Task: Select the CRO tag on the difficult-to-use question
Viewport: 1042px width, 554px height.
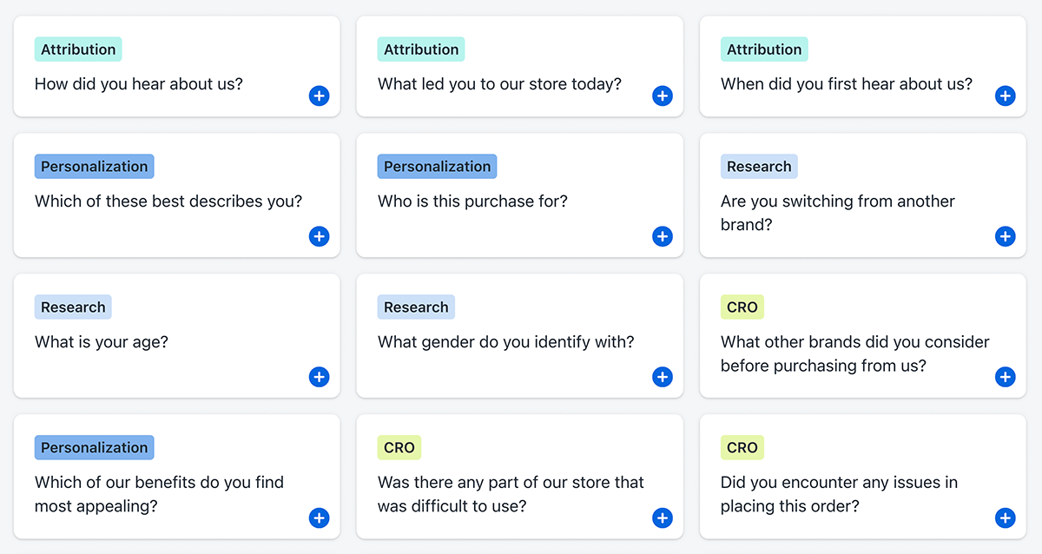Action: click(399, 447)
